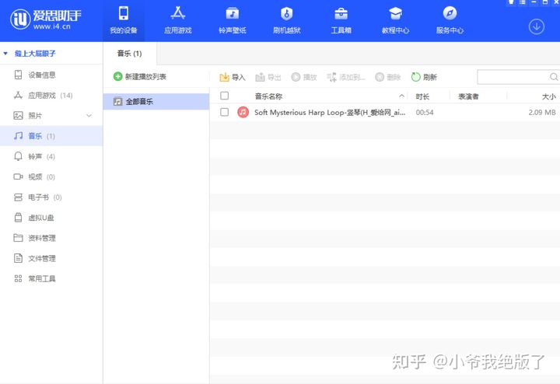Open the 我的设备 device tab
This screenshot has height=384, width=560.
point(124,20)
